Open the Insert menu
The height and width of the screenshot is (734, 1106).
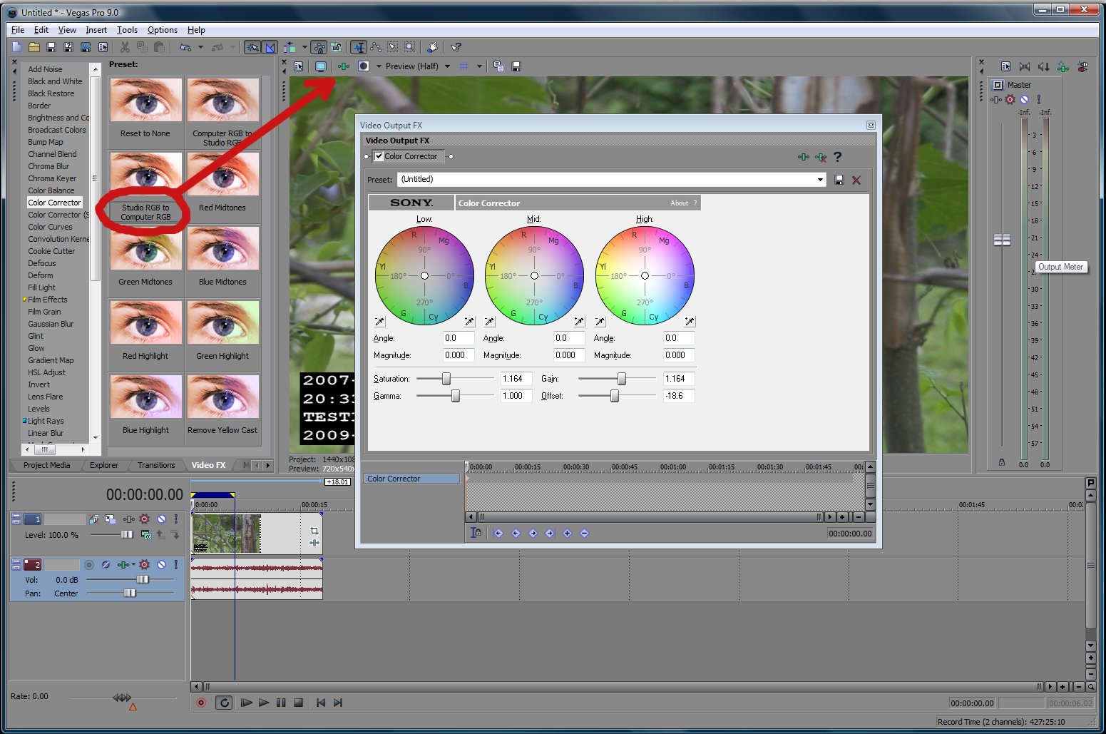(x=96, y=30)
